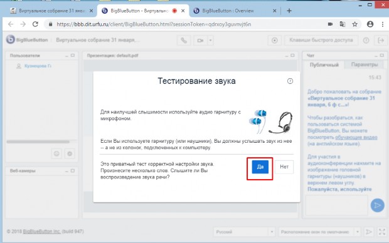Open a new browser tab

click(x=289, y=11)
